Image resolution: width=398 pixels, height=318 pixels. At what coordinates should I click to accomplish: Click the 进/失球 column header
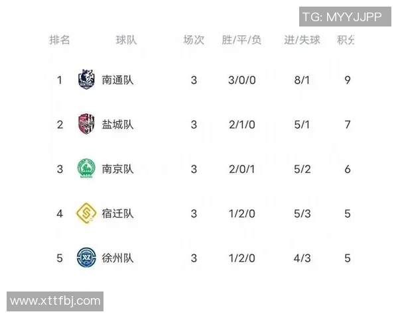pyautogui.click(x=302, y=40)
